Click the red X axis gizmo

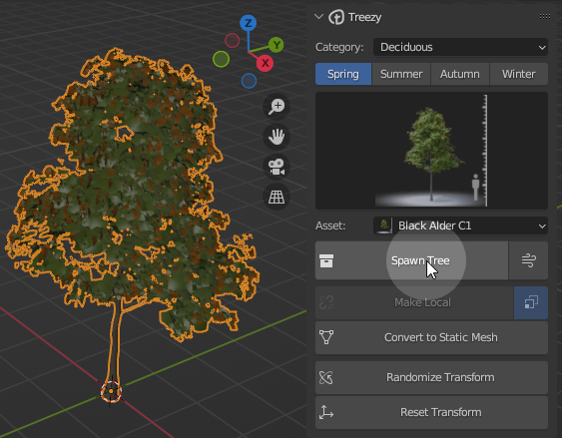tap(265, 63)
